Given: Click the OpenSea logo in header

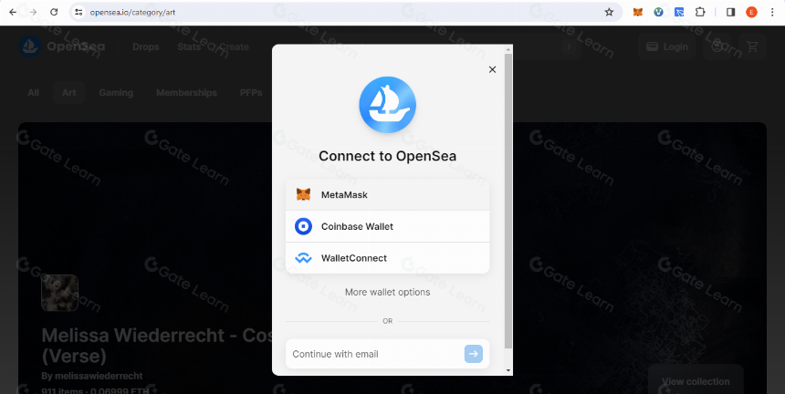Looking at the screenshot, I should 62,47.
